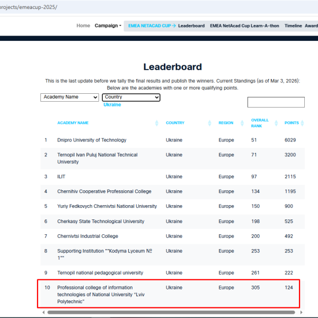
Task: Click the Region column sort icon
Action: (x=242, y=123)
